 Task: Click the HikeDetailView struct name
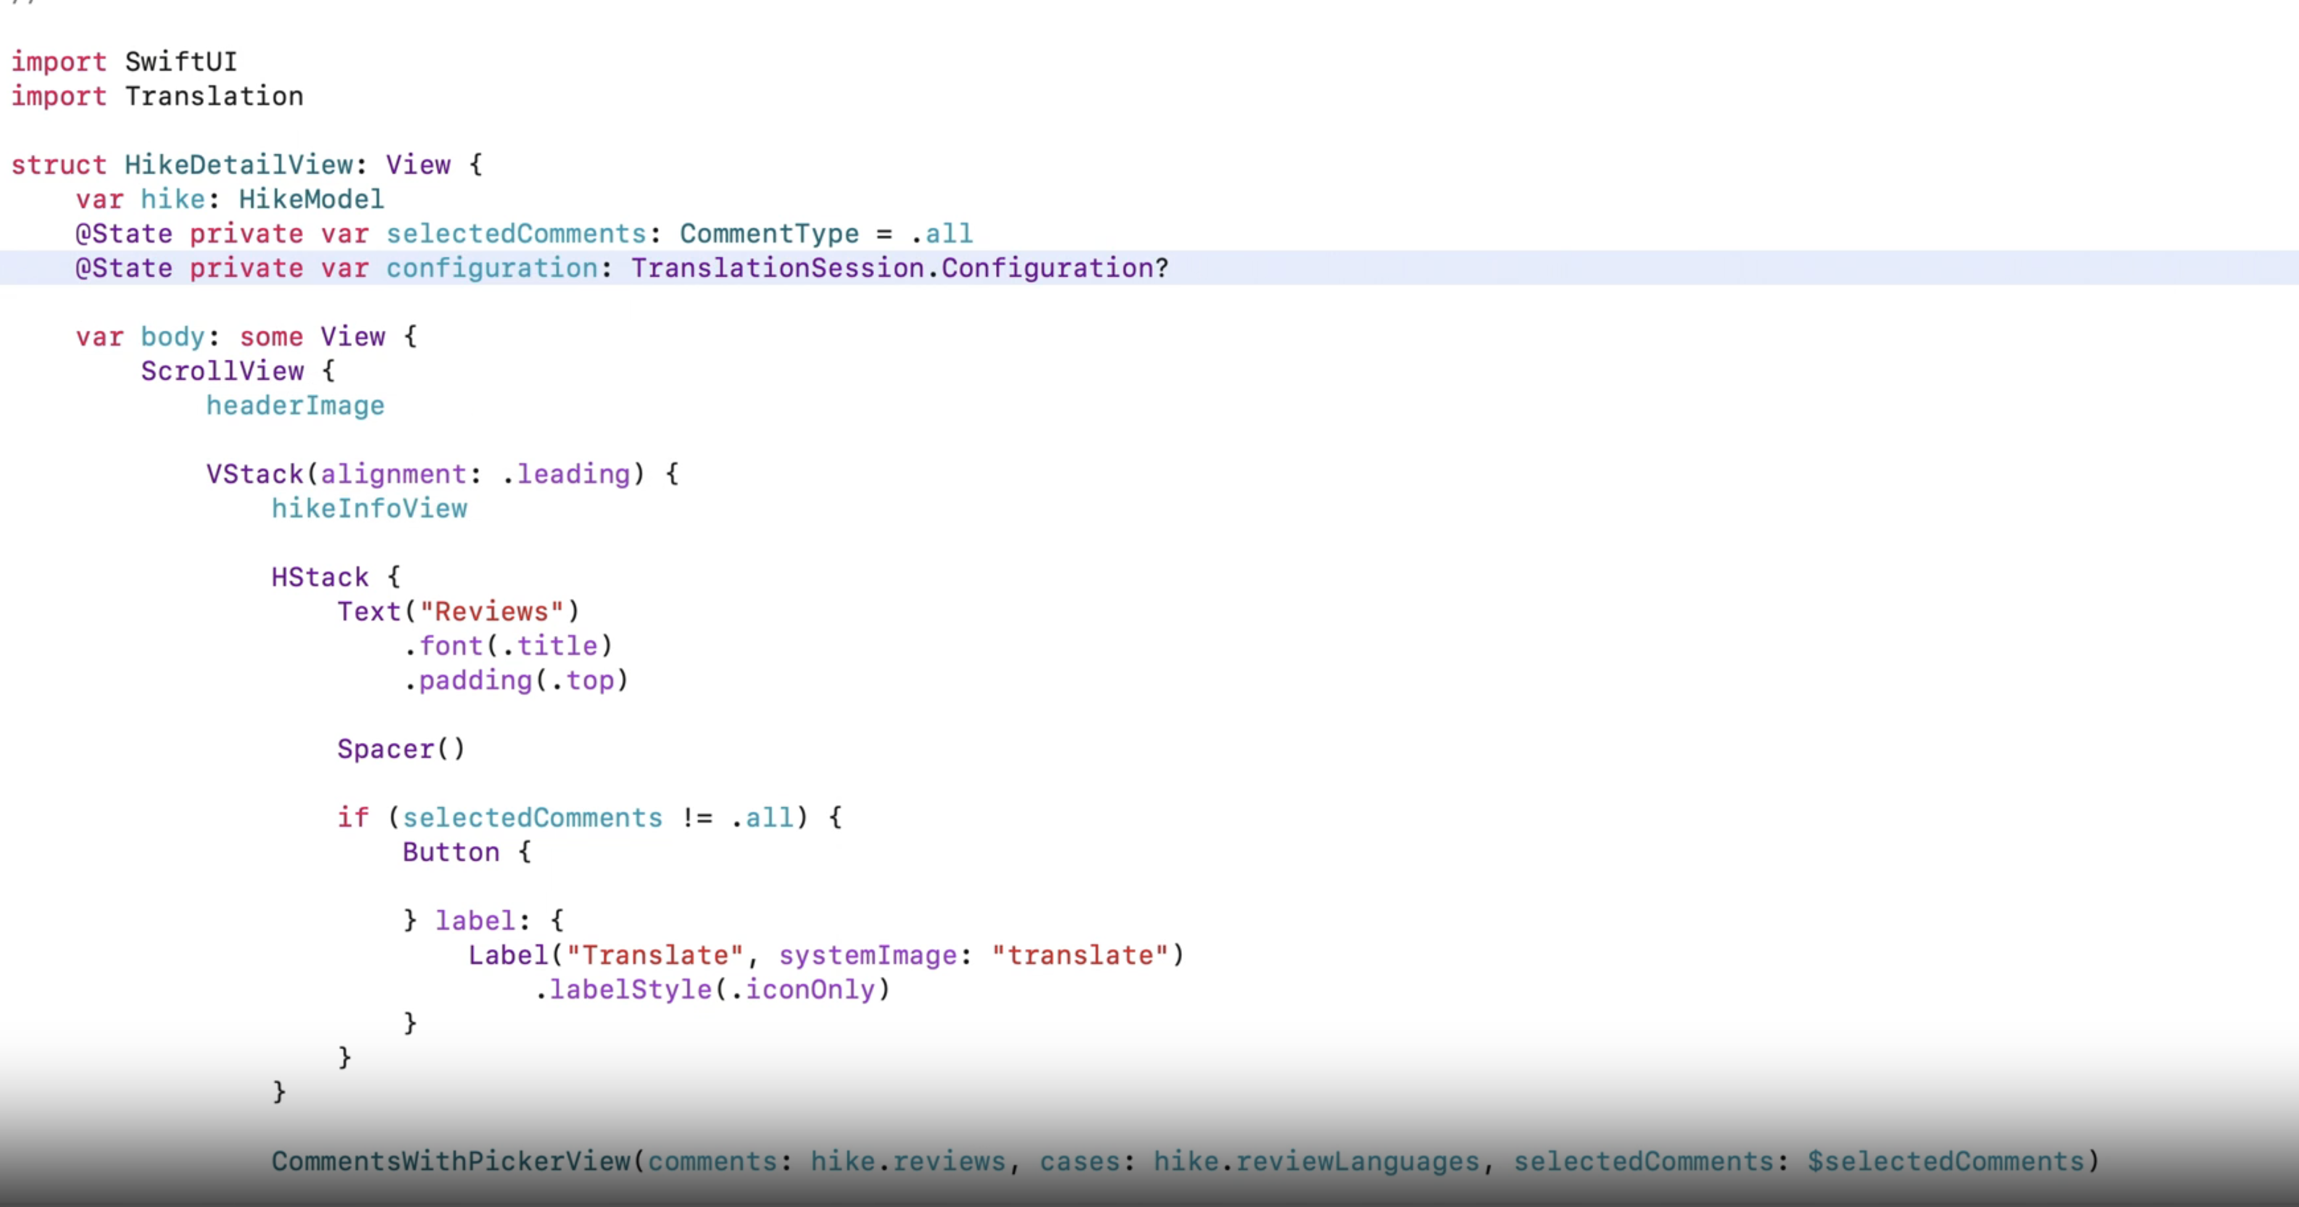point(239,165)
